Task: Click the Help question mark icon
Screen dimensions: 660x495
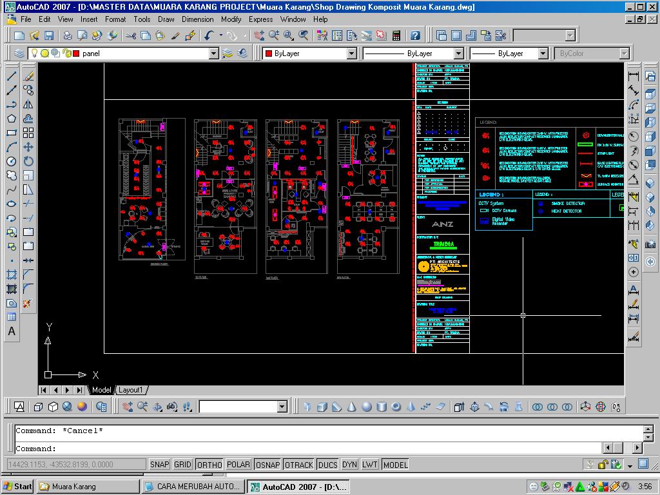Action: 416,35
